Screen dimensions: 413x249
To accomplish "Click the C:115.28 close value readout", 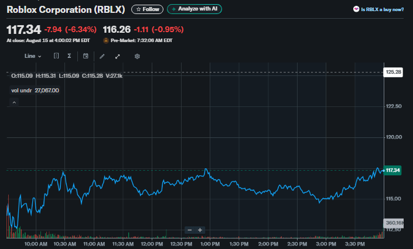I will pyautogui.click(x=92, y=76).
